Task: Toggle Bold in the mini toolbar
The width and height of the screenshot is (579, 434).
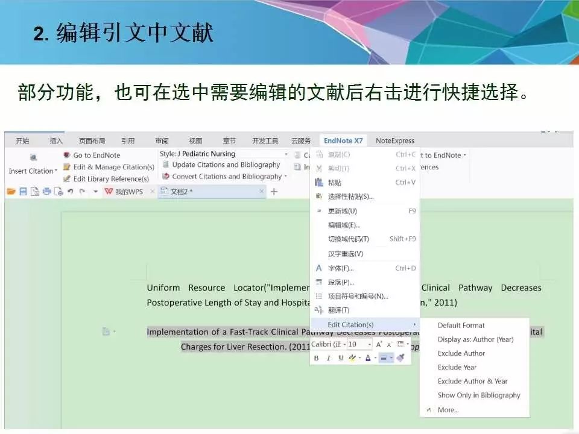Action: [316, 357]
